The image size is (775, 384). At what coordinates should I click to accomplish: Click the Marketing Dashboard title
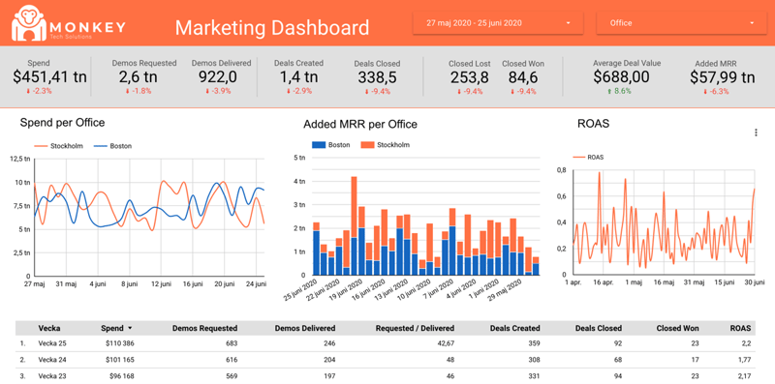click(272, 28)
